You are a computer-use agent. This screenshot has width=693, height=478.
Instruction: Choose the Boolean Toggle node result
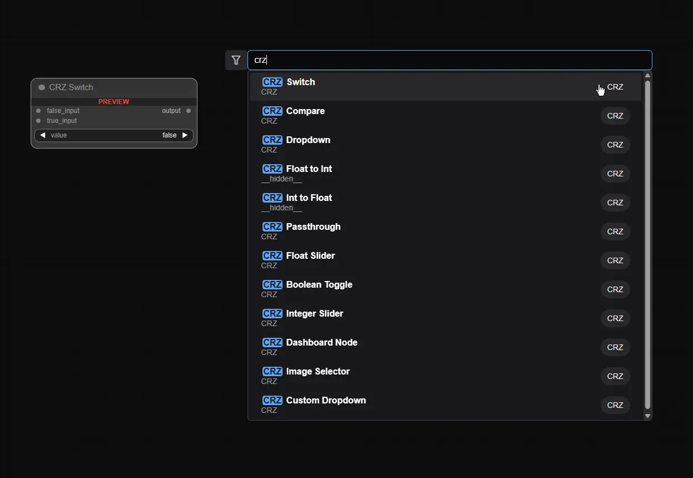(x=319, y=285)
